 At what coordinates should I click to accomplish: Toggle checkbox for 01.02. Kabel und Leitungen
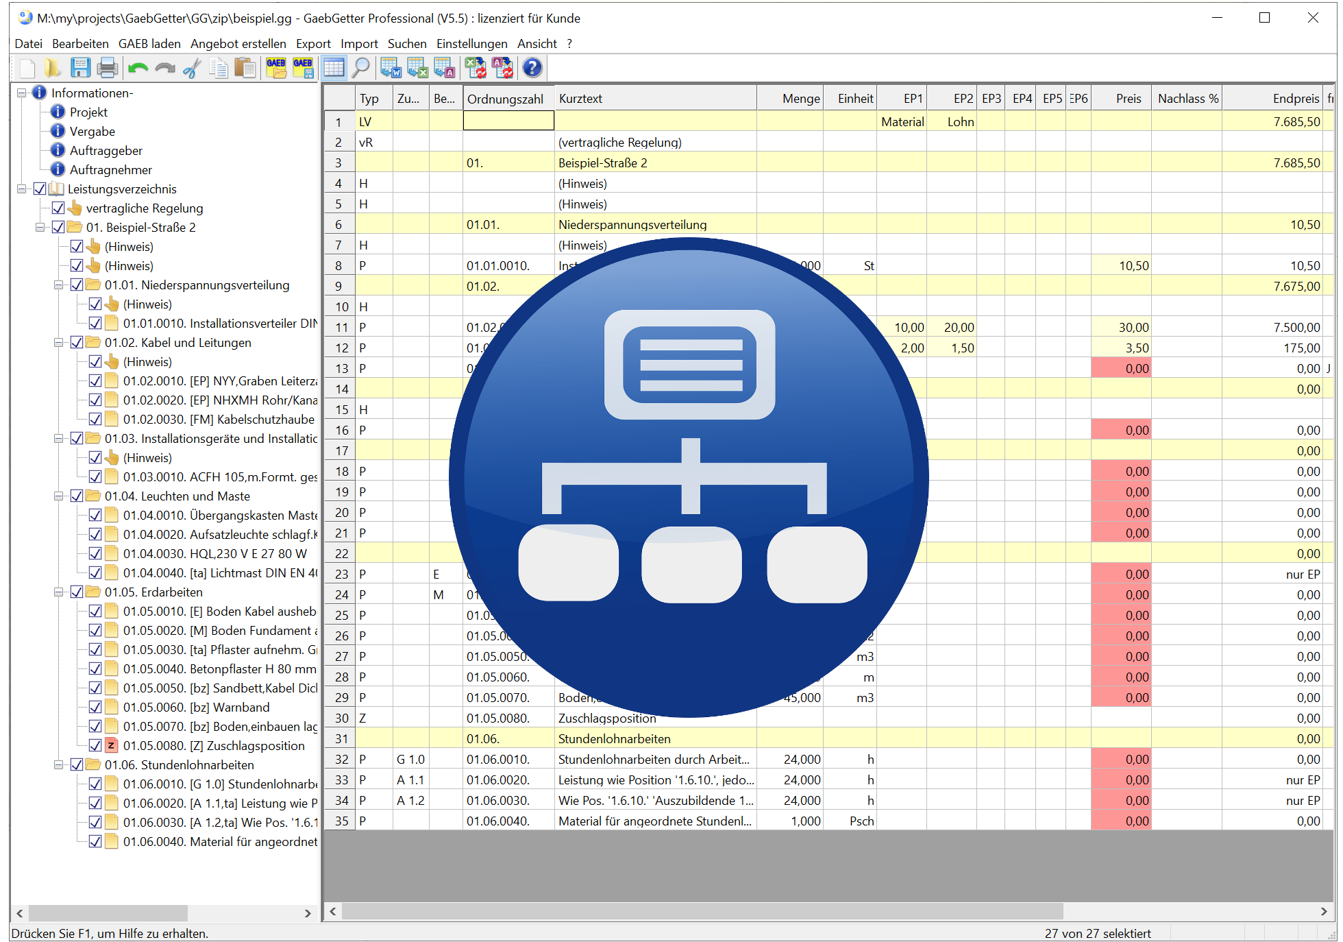click(x=77, y=342)
